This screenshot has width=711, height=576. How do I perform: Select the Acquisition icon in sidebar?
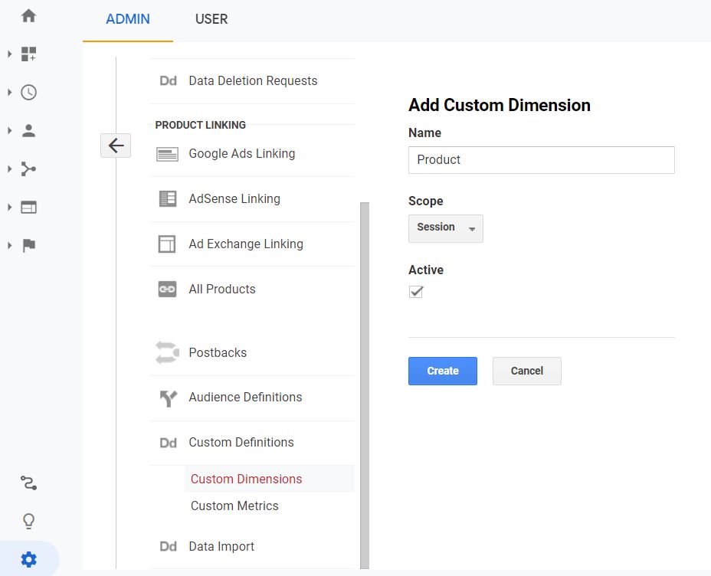click(28, 169)
